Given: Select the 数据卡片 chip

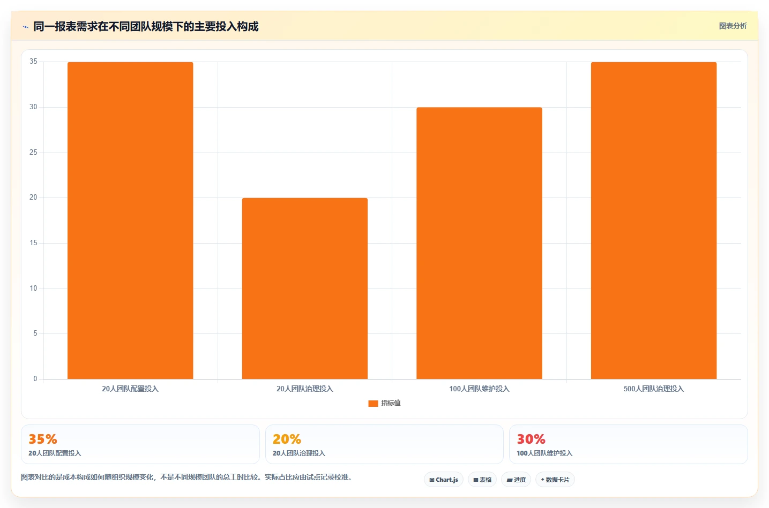Looking at the screenshot, I should (555, 480).
